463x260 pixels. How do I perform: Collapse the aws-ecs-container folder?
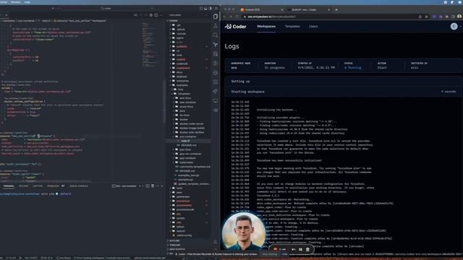(188, 136)
